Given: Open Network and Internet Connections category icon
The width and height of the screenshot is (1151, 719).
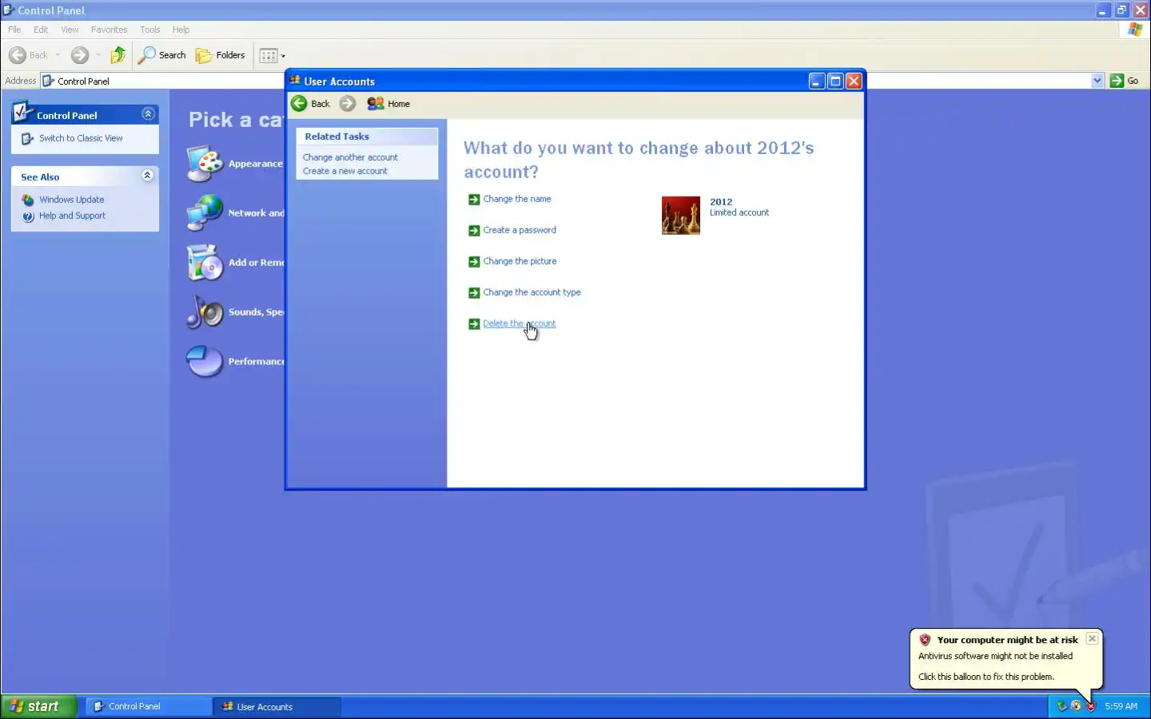Looking at the screenshot, I should pos(205,213).
